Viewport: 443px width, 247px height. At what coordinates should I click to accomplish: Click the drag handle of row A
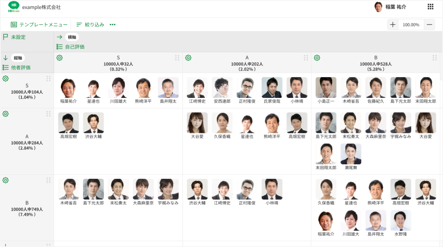48,114
